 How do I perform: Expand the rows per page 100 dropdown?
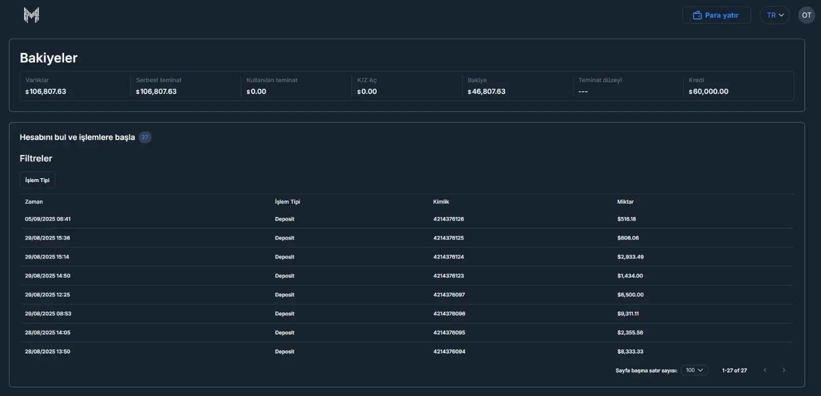tap(694, 370)
